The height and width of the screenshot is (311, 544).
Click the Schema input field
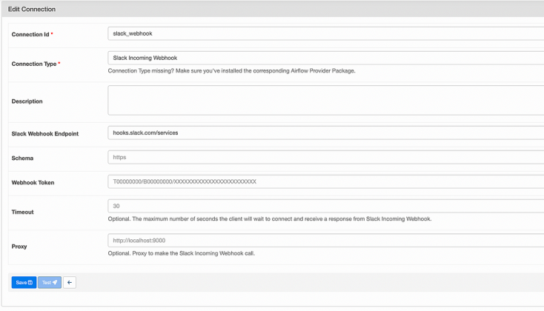coord(326,157)
